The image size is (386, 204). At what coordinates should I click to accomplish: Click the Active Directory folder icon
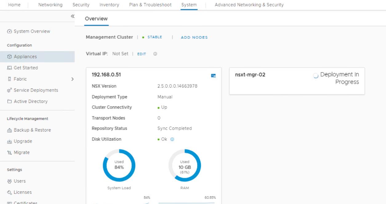pos(9,101)
